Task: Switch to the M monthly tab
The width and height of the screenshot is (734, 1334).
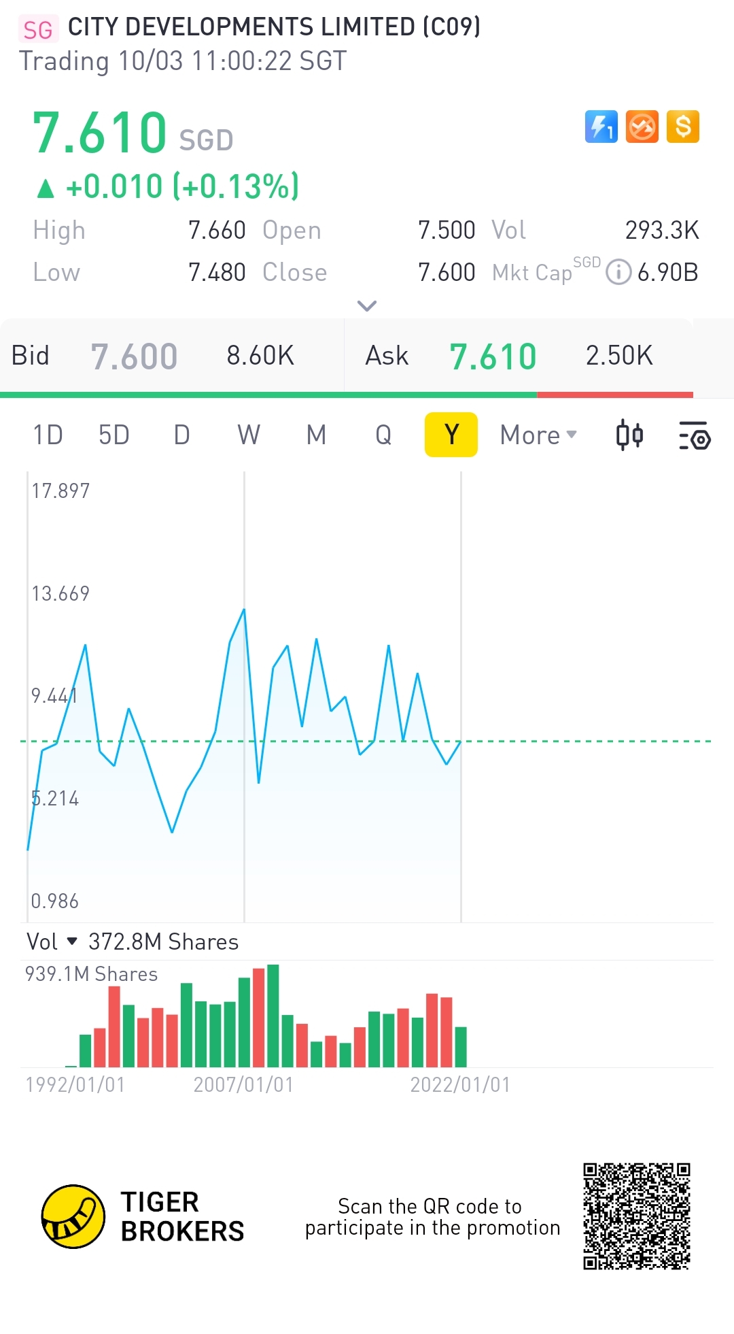Action: tap(316, 435)
